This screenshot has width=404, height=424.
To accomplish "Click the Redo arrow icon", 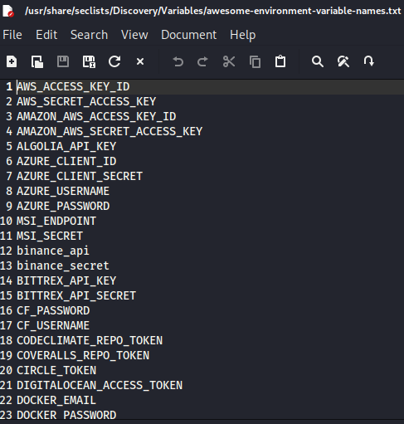I will pos(202,61).
